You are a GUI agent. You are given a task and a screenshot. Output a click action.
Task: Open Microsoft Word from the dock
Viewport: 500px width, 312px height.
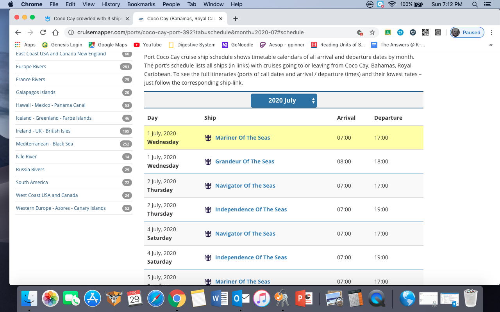point(219,299)
